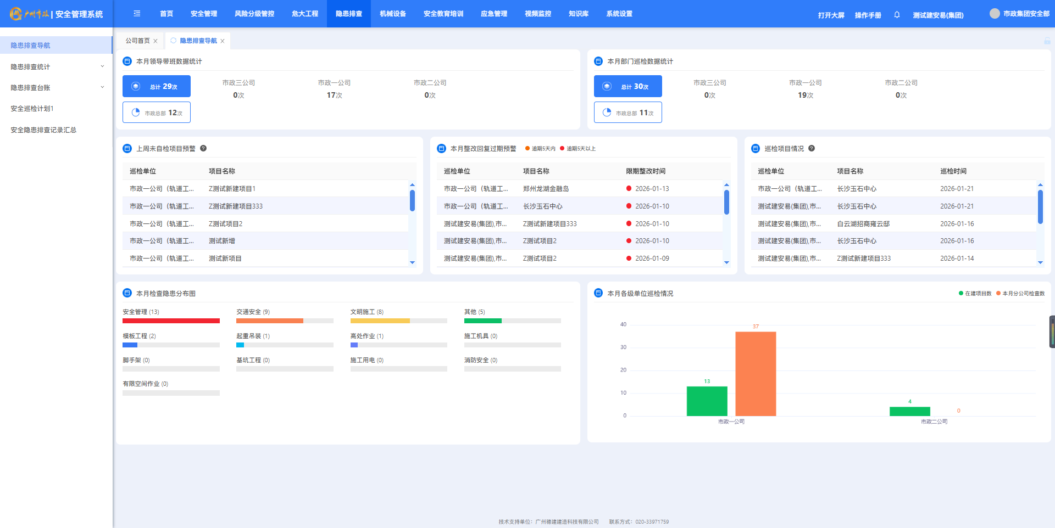Click the lock icon at top right

(x=1047, y=41)
